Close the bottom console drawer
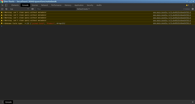 [x=193, y=102]
